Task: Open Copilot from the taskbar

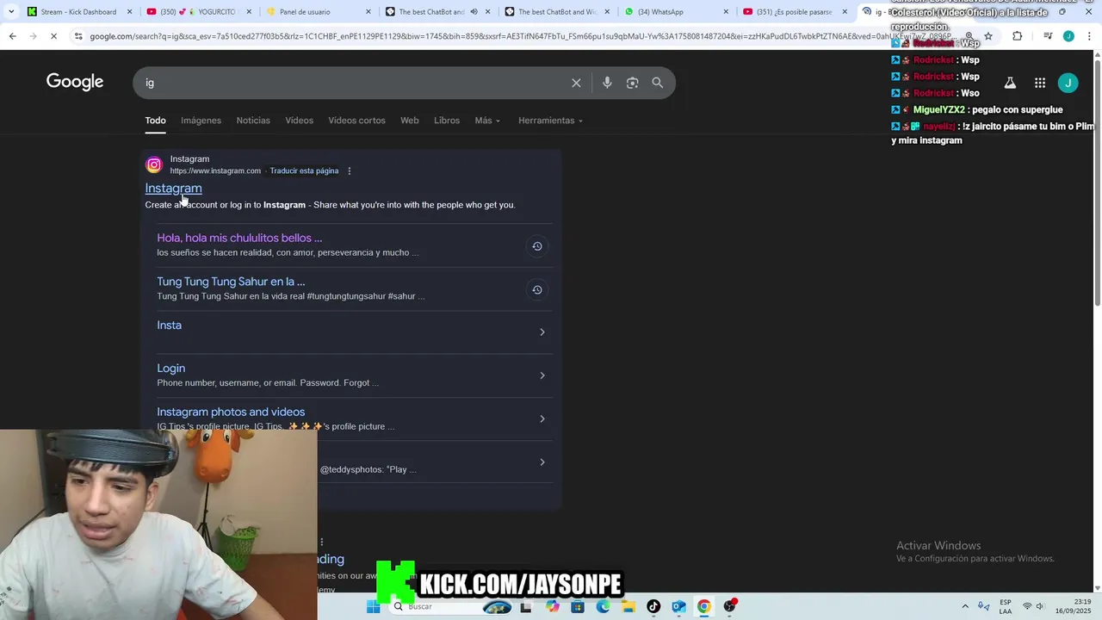Action: point(552,606)
